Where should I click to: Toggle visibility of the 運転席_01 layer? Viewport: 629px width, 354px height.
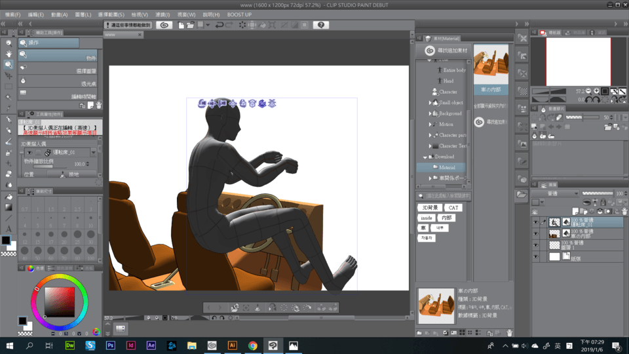[535, 222]
